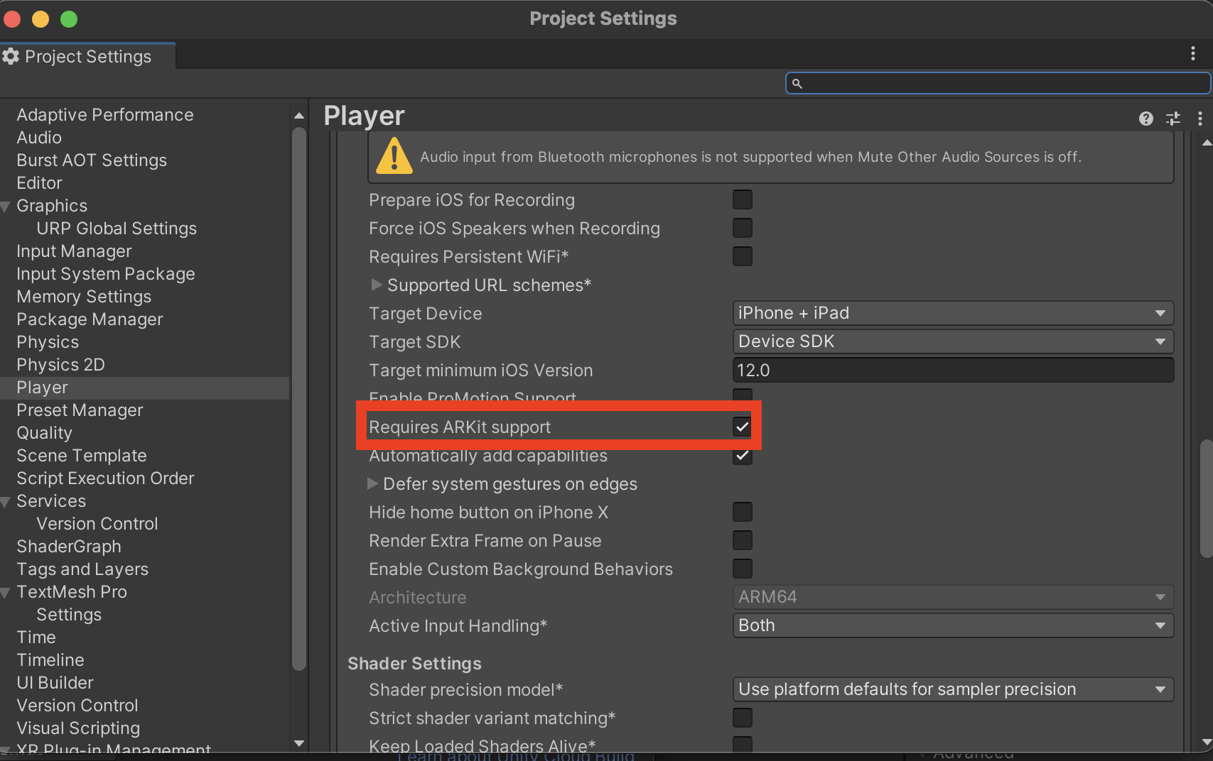Enable Custom Background Behaviors checkbox
Screen dimensions: 1213x761
[x=743, y=569]
